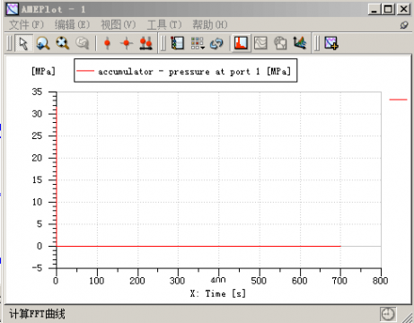Viewport: 414px width, 323px height.
Task: Toggle the red 1D plot mode button
Action: pyautogui.click(x=241, y=43)
